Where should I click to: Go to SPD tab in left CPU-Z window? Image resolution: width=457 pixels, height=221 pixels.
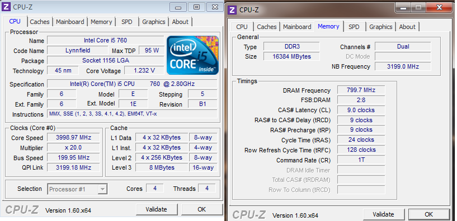pos(127,22)
